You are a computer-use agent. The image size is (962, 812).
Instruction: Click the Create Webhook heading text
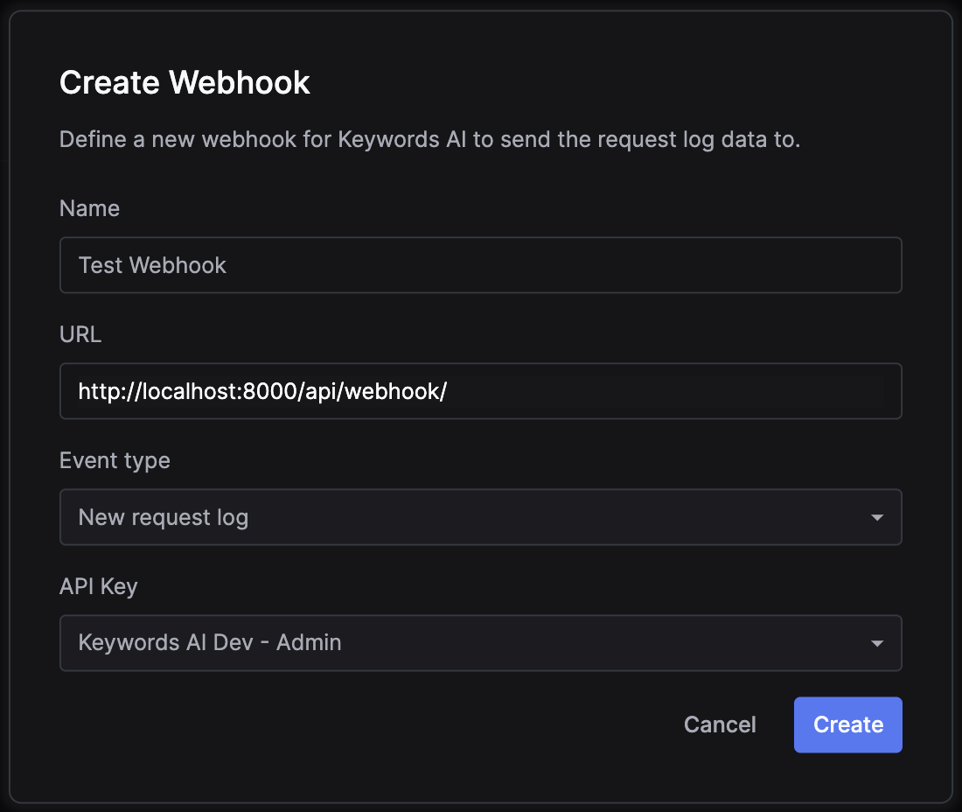tap(185, 82)
